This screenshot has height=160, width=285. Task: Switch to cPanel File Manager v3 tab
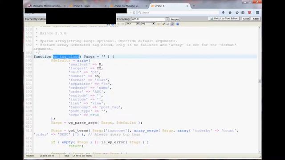(128, 6)
